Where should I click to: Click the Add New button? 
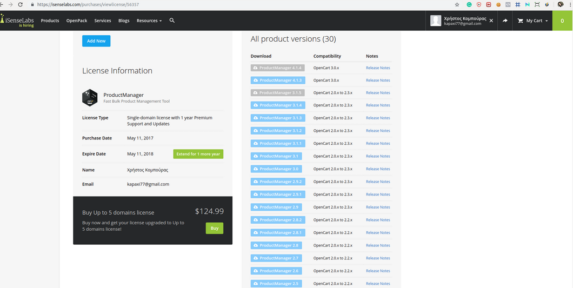click(x=96, y=41)
